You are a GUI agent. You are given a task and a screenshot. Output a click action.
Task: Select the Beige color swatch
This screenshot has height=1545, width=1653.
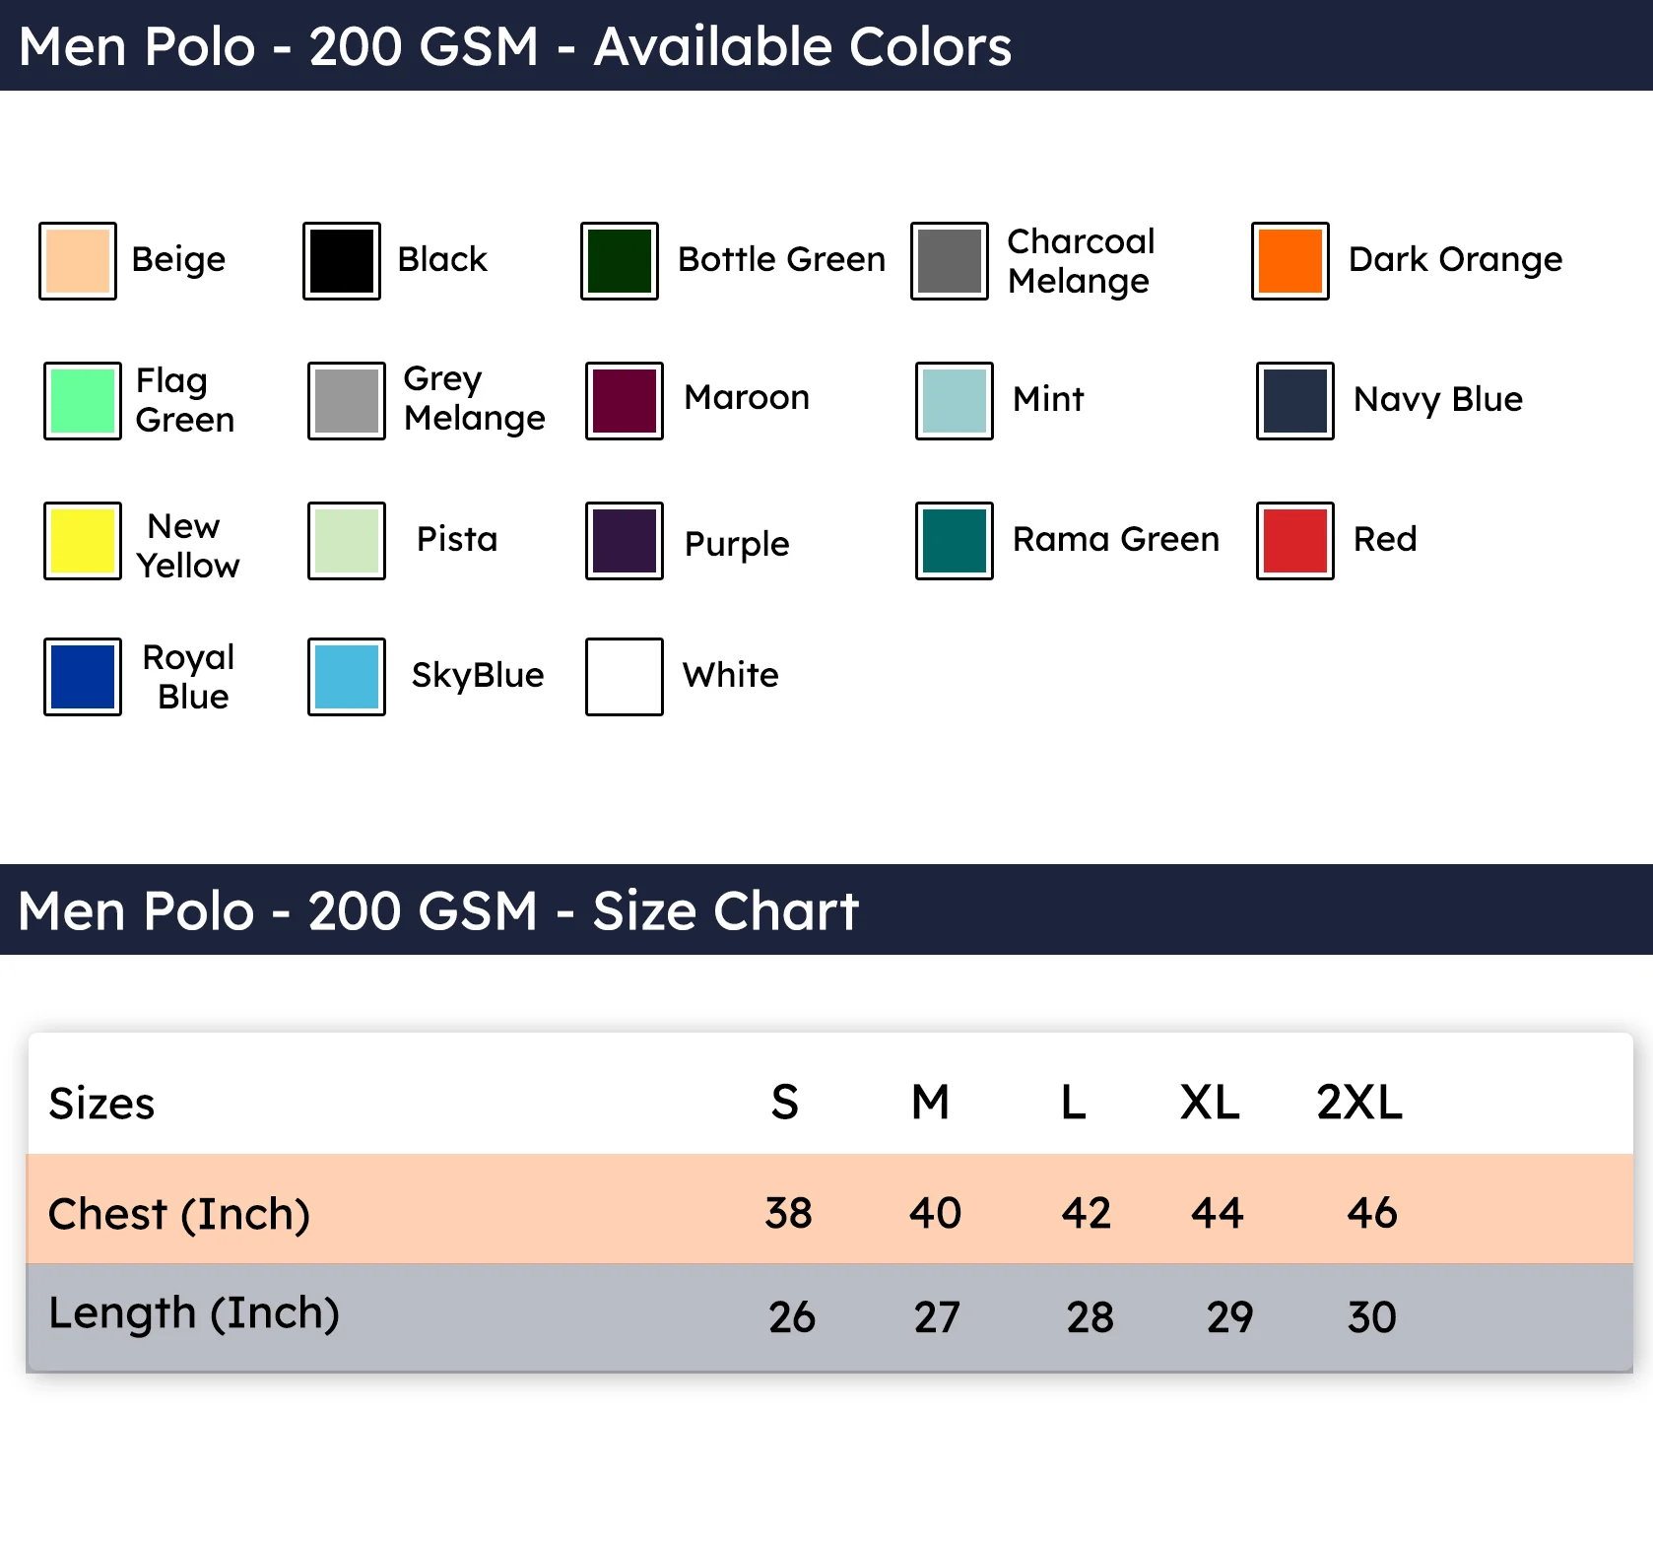[78, 261]
